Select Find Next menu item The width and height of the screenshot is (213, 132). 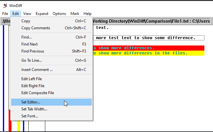[51, 44]
